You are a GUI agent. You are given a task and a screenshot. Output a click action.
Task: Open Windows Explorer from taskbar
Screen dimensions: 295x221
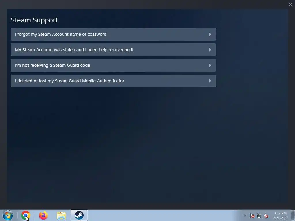coord(61,216)
